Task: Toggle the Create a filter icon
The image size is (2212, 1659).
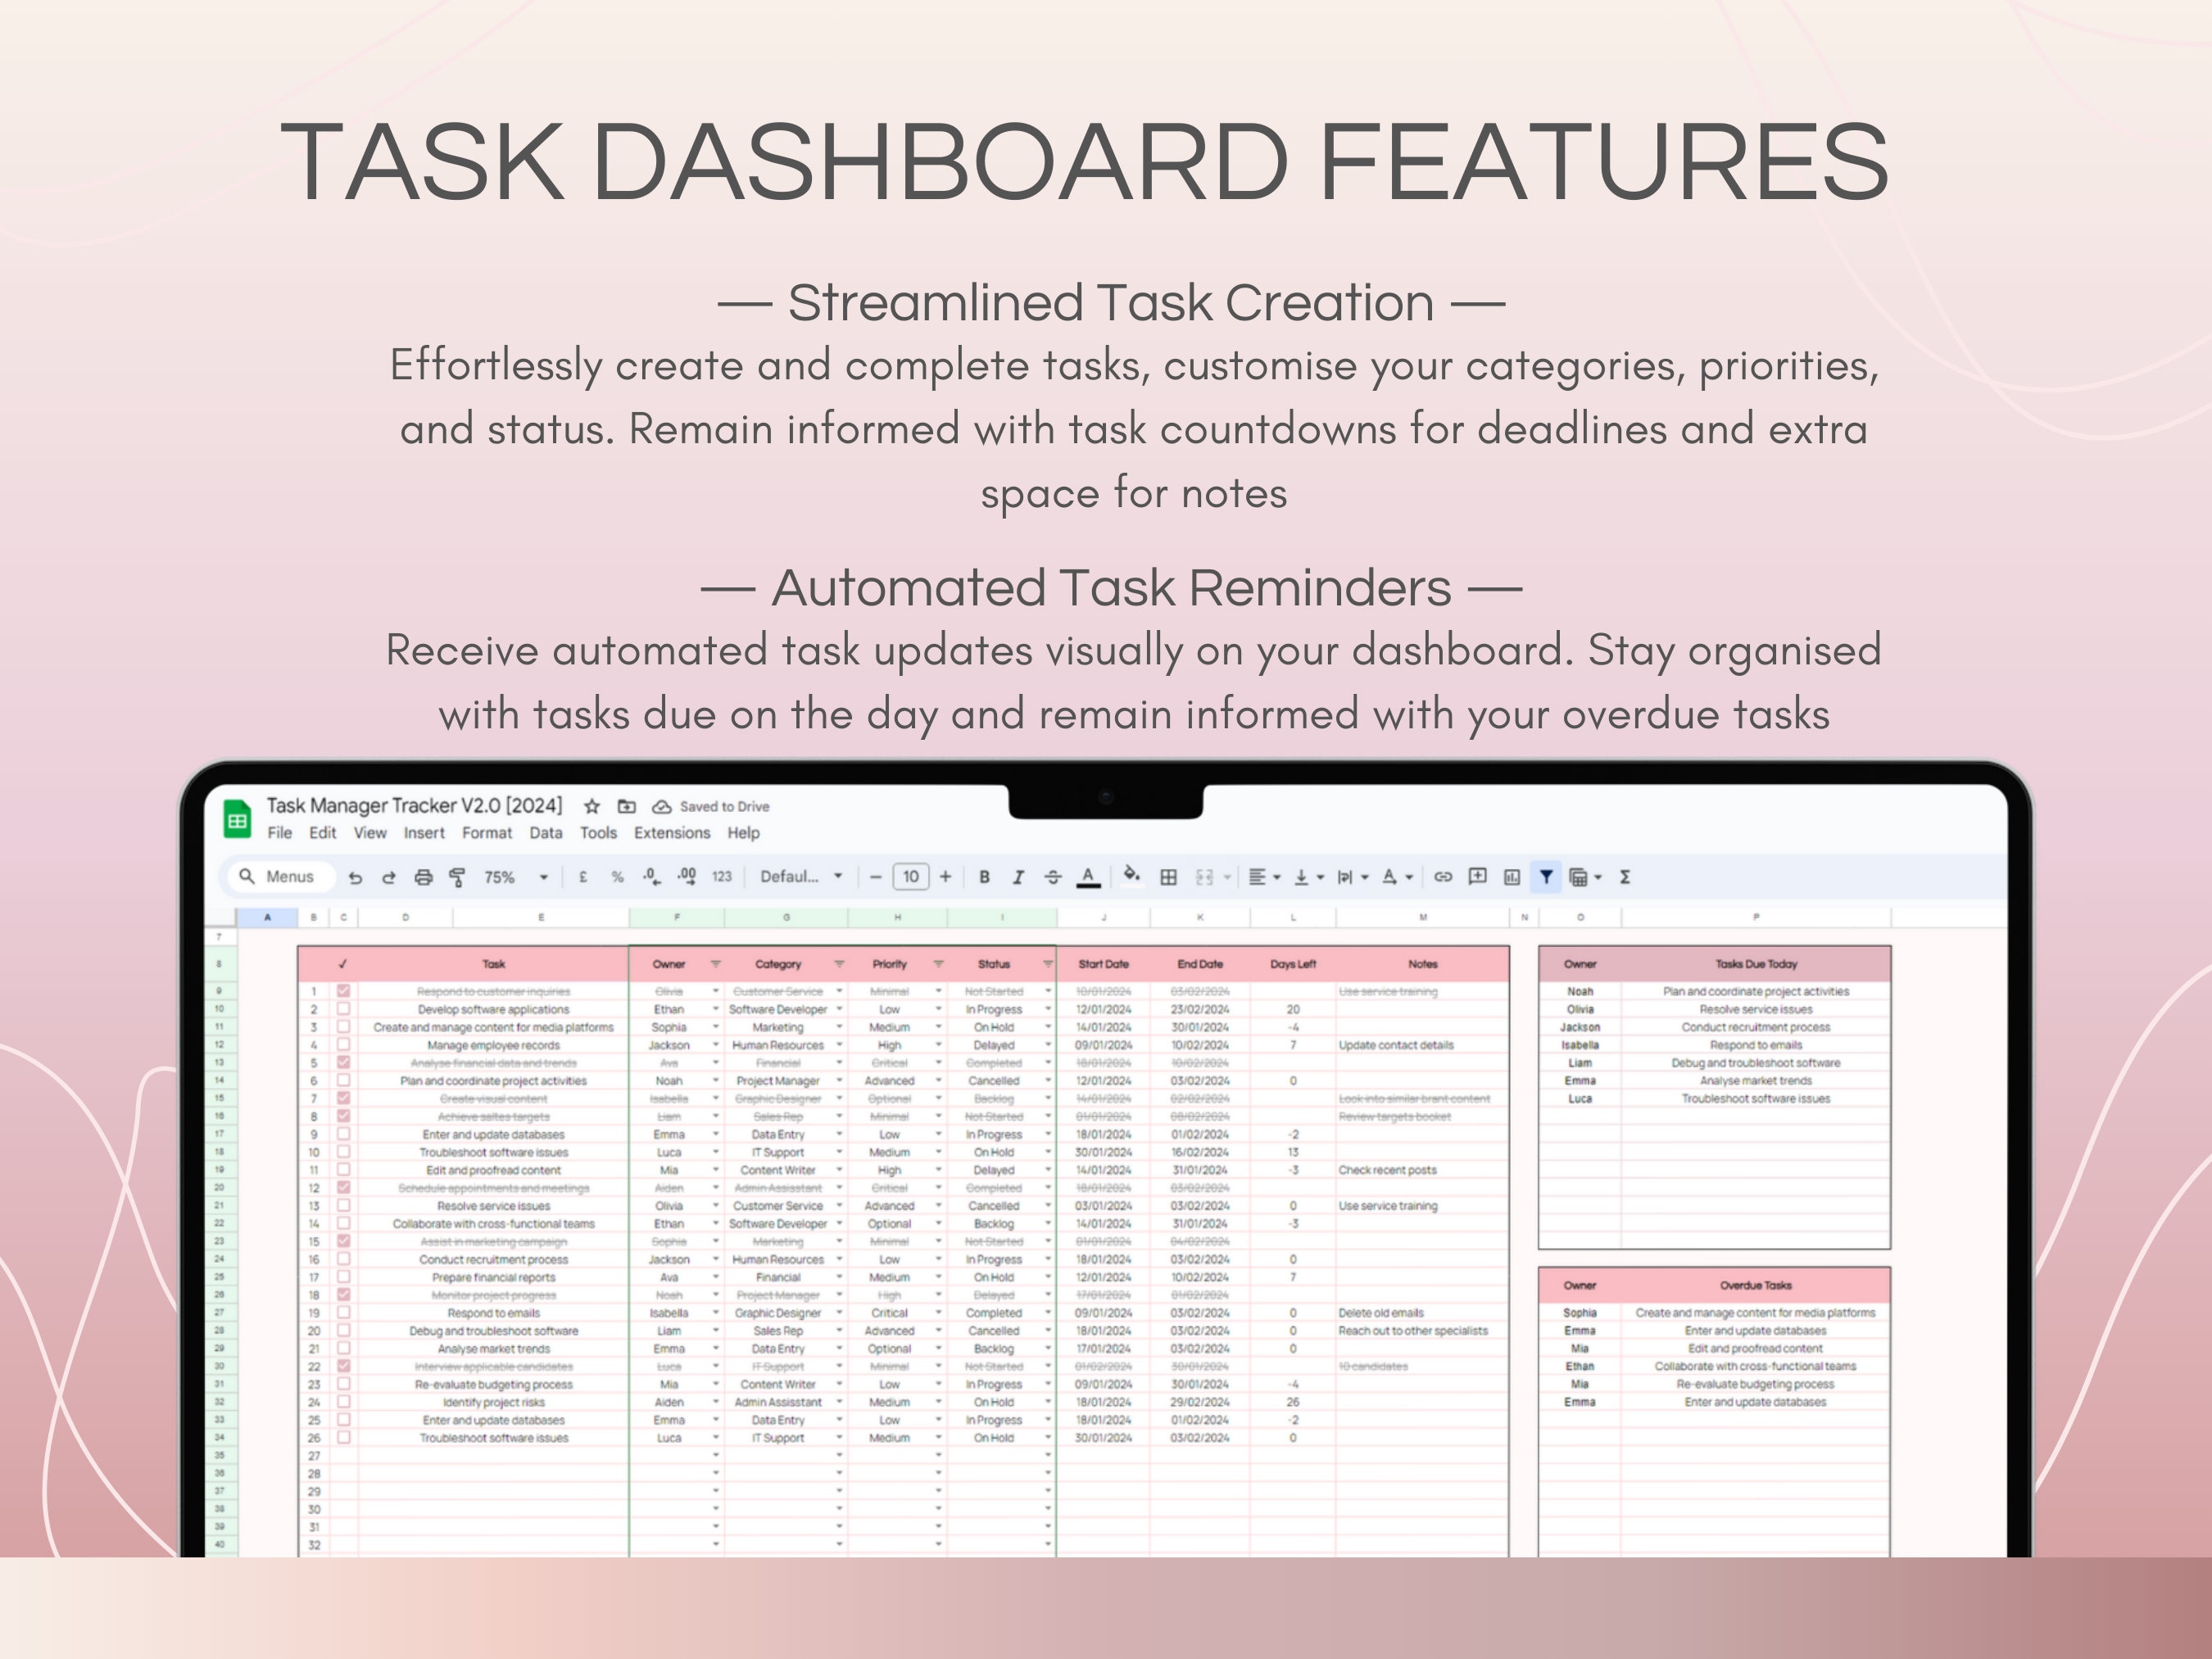Action: click(x=1547, y=877)
